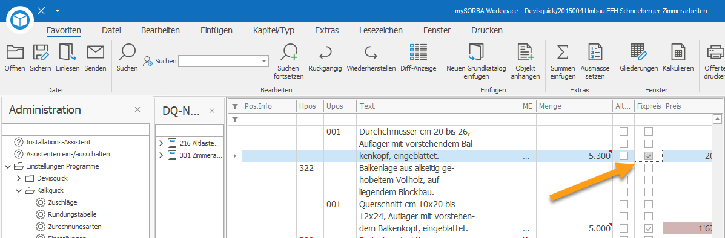Viewport: 725px width, 238px height.
Task: Open the Favoriten ribbon tab
Action: pyautogui.click(x=64, y=30)
